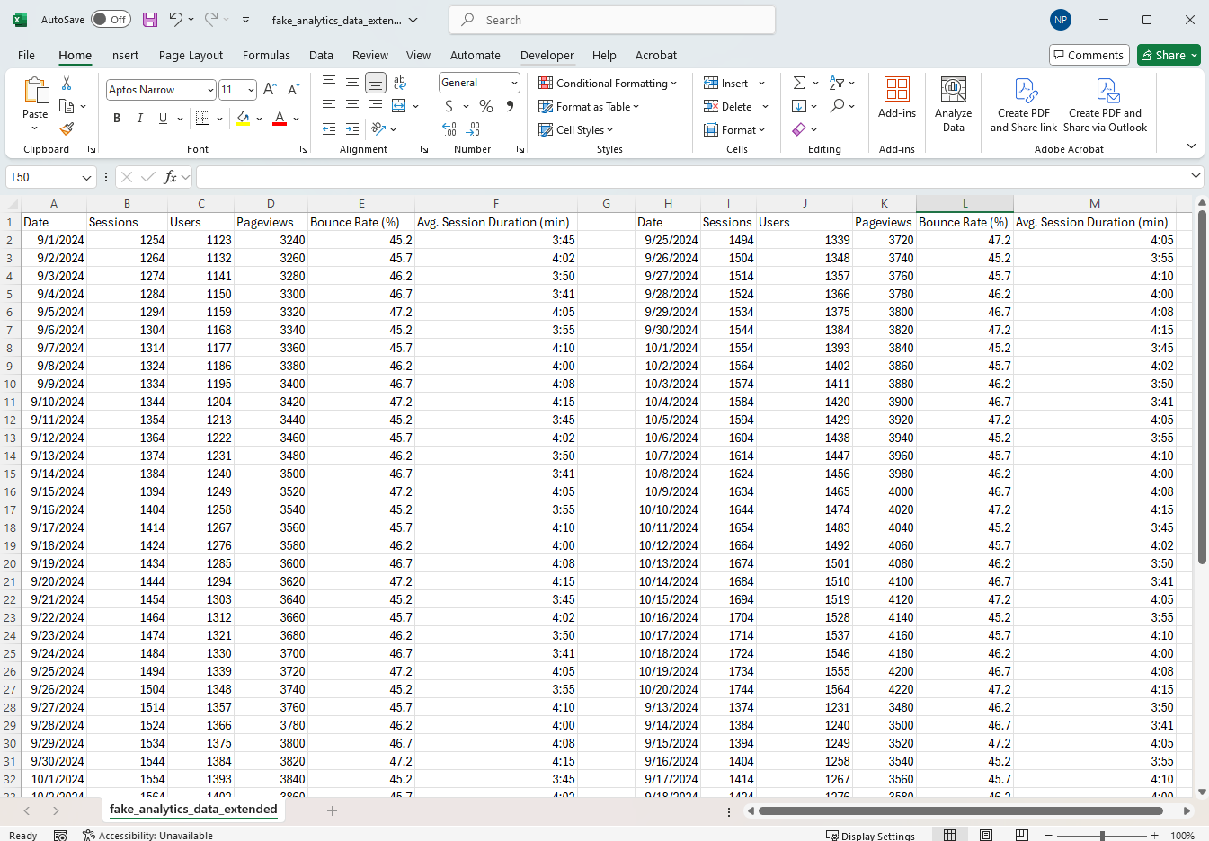Screen dimensions: 1209x841
Task: Open the font name dropdown
Action: [x=210, y=90]
